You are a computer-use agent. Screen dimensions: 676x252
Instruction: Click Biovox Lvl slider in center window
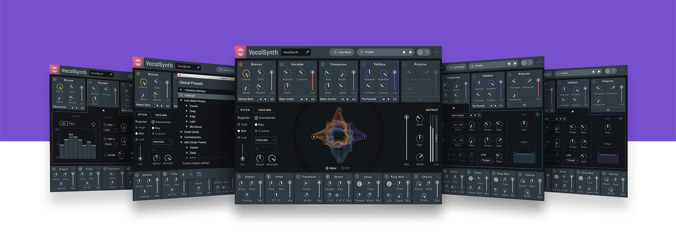[x=271, y=81]
